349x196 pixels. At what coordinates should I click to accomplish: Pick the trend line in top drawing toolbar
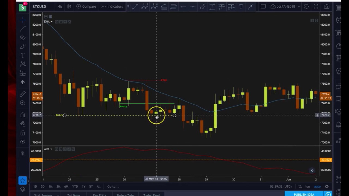[x=135, y=7]
